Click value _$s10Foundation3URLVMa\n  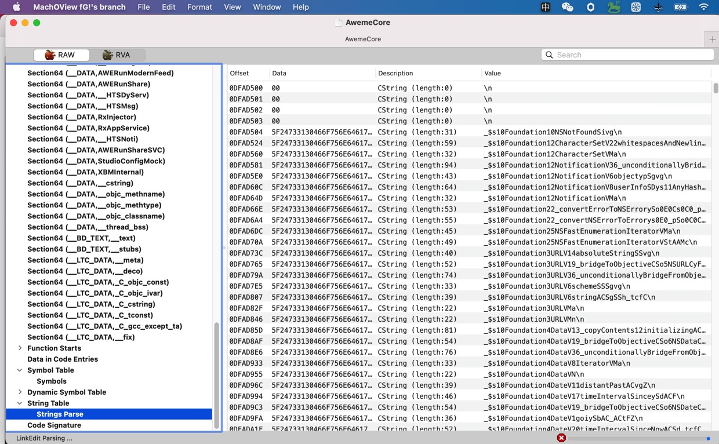534,308
